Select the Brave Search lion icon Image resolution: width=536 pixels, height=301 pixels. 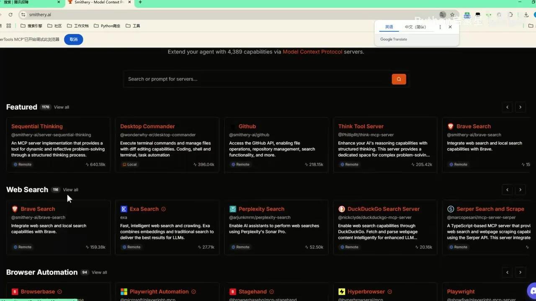point(15,209)
